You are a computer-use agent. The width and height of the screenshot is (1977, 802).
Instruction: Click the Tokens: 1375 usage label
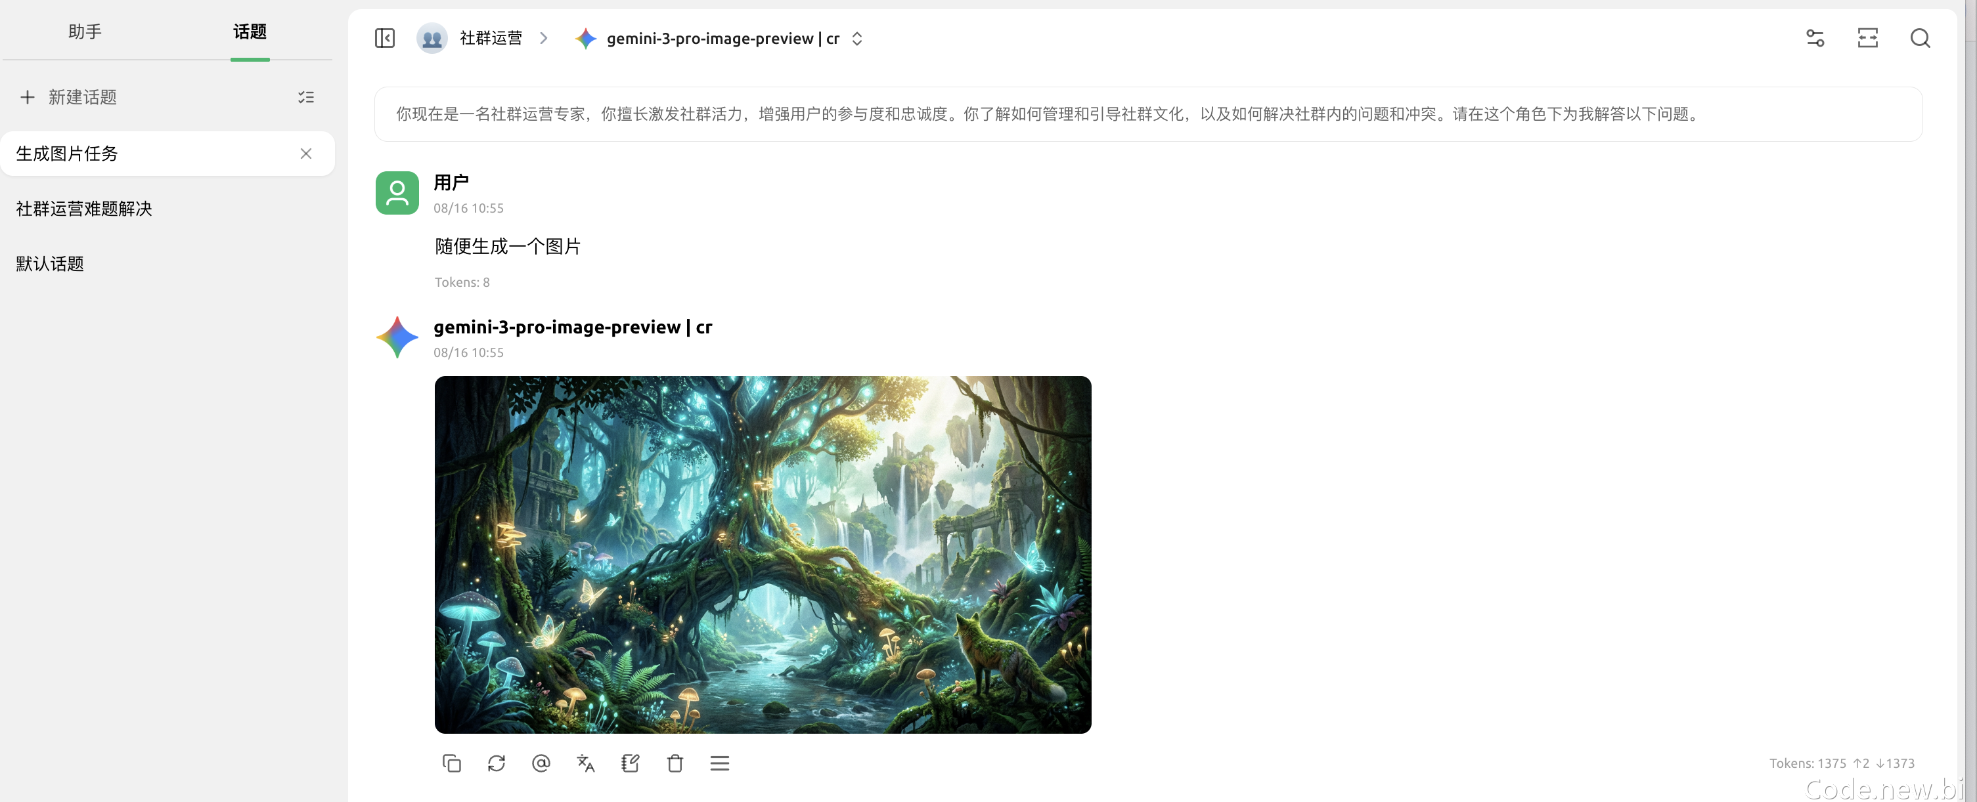1841,763
